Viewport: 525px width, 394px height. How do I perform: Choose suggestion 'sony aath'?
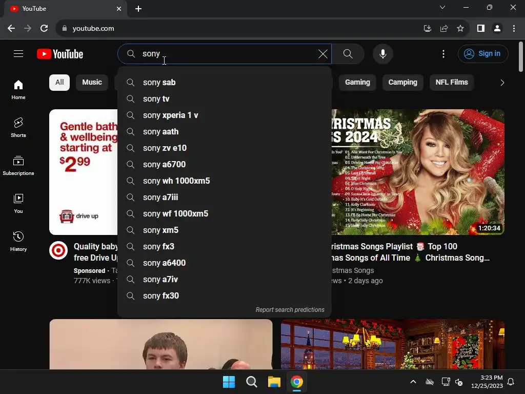225,132
